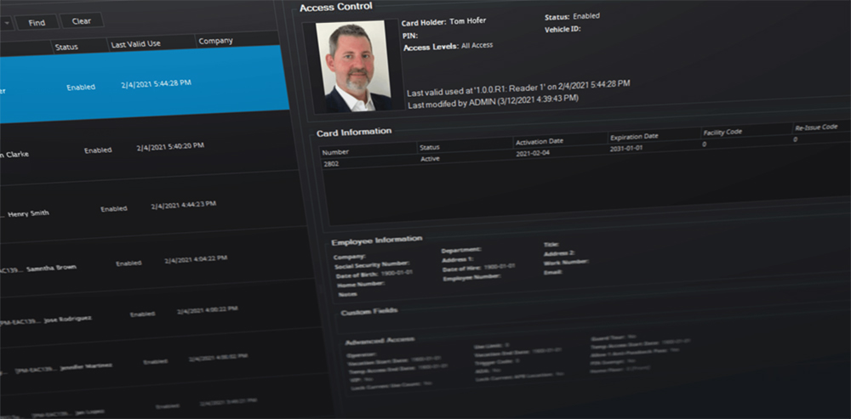Viewport: 851px width, 419px height.
Task: Sort by Last Valid Use column
Action: (x=141, y=43)
